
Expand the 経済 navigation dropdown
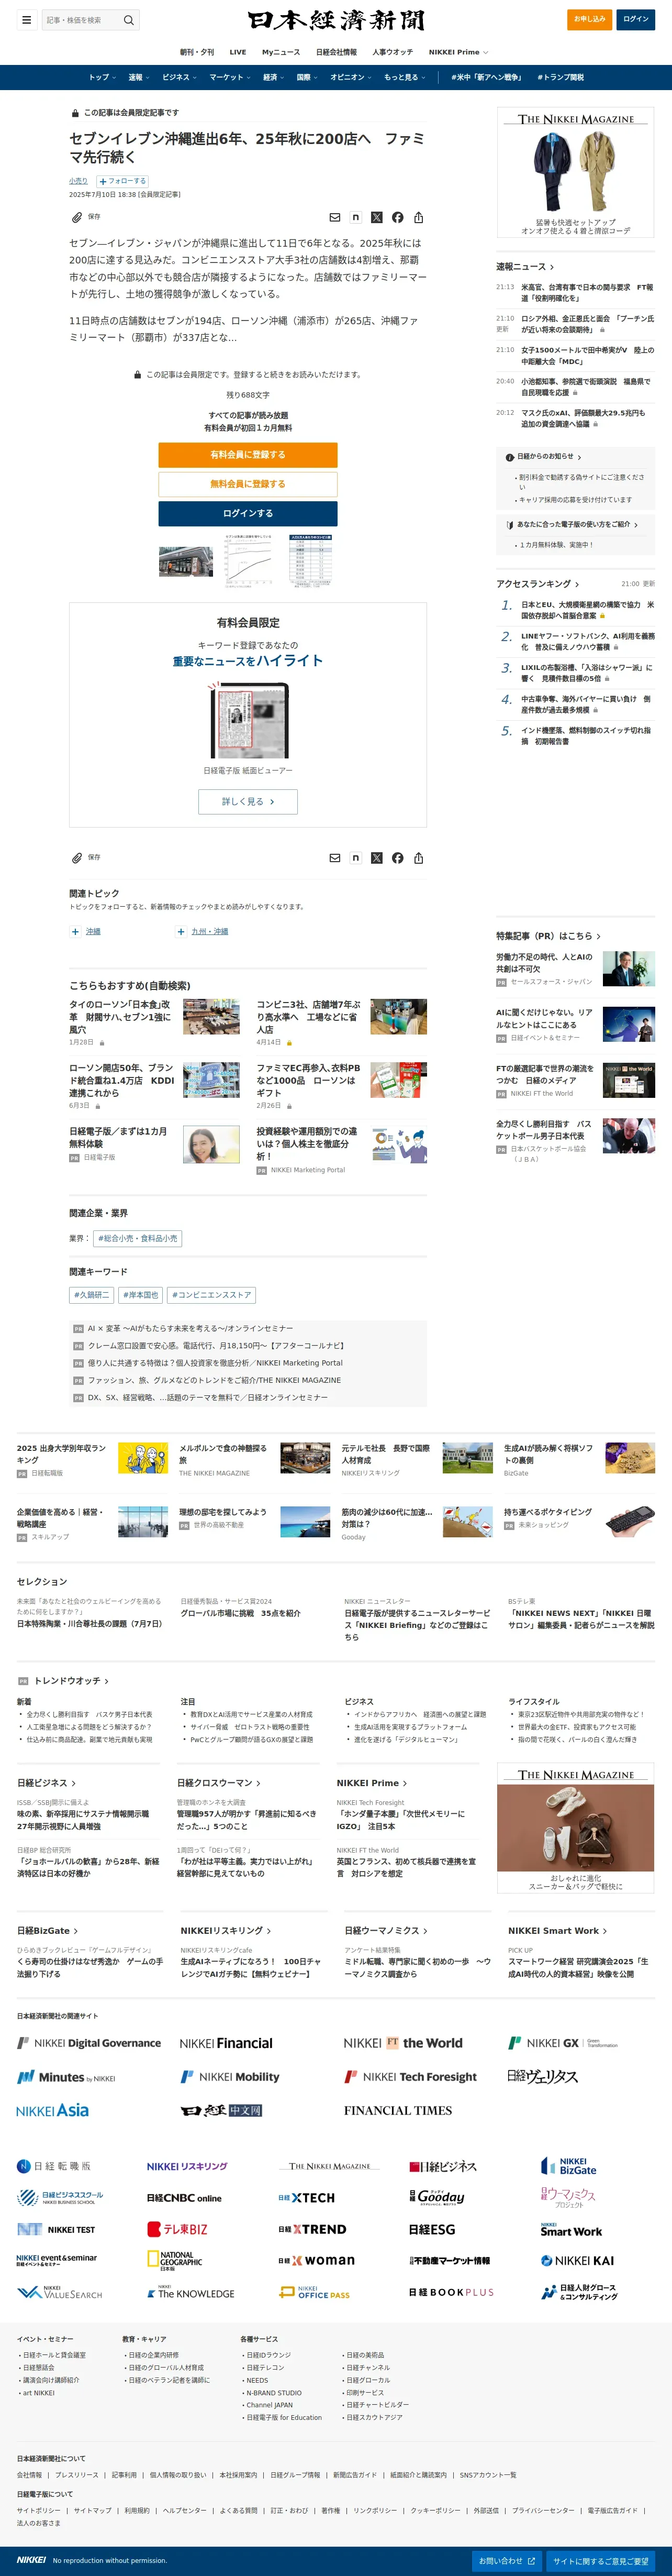(x=274, y=77)
